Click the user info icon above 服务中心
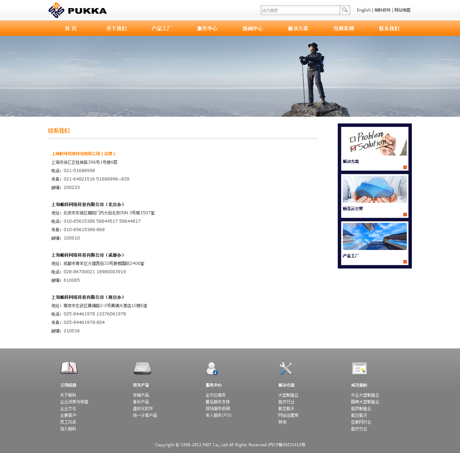This screenshot has width=460, height=453. [212, 368]
